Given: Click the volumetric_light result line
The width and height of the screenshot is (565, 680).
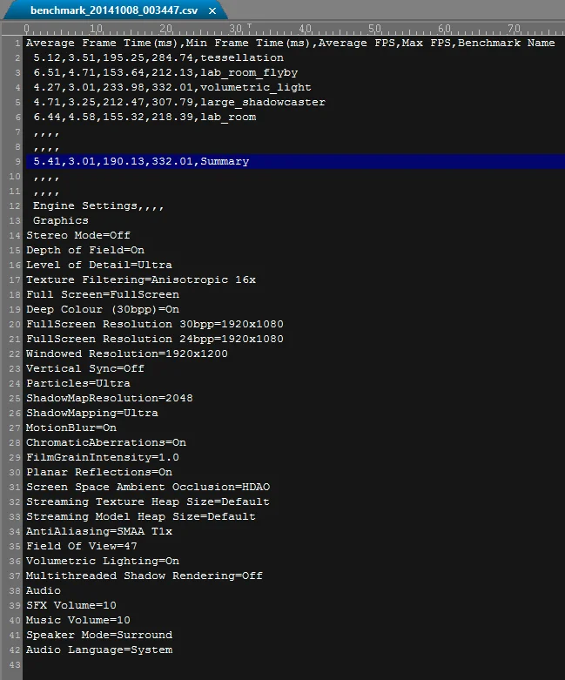Looking at the screenshot, I should point(172,87).
